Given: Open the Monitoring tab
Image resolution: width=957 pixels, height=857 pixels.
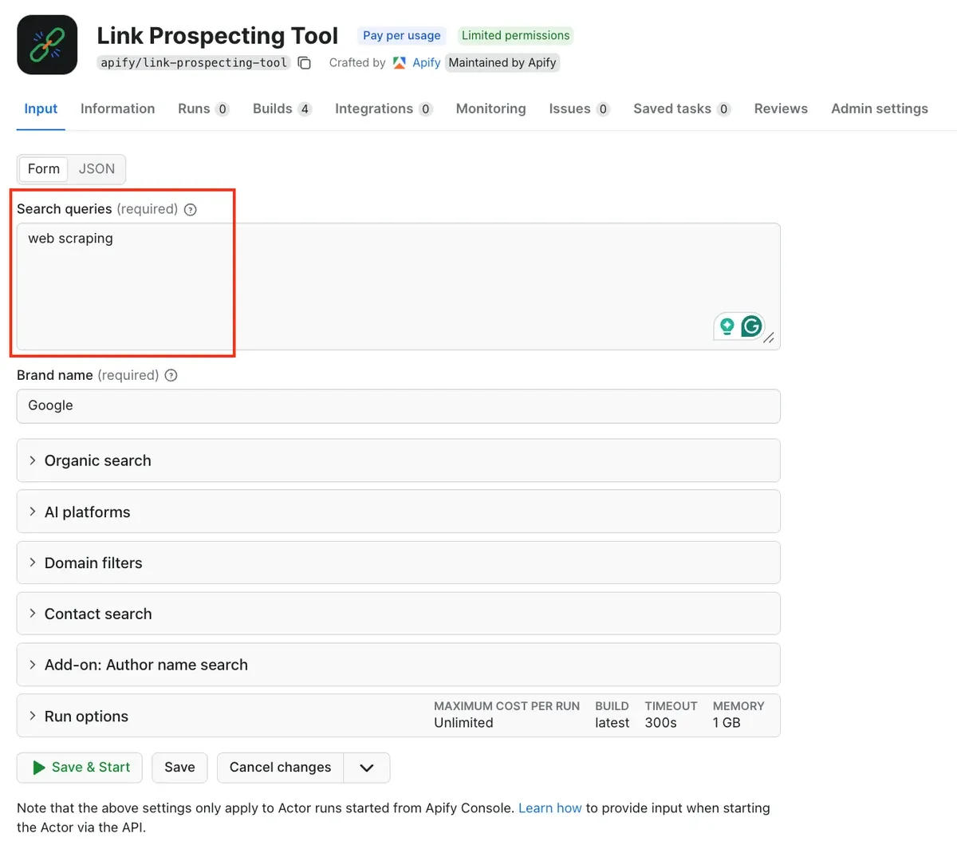Looking at the screenshot, I should 491,109.
